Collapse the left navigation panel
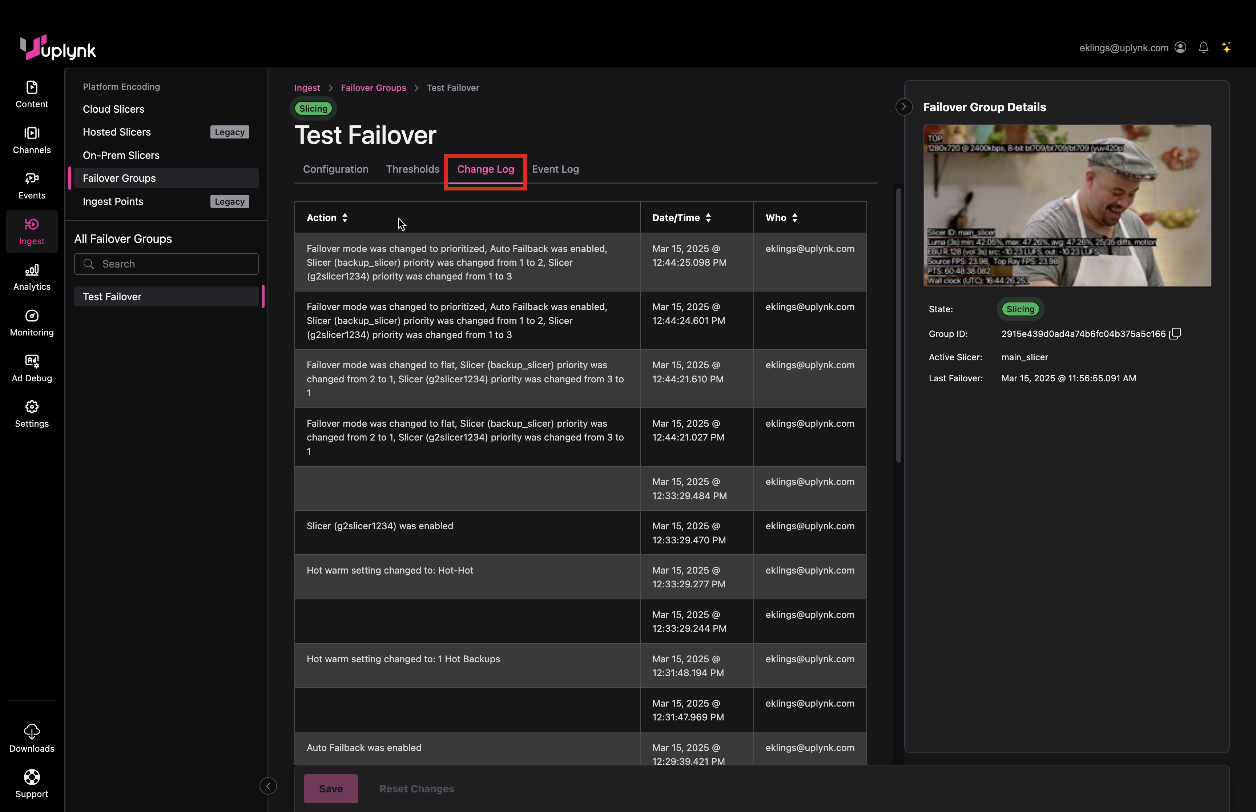 268,786
